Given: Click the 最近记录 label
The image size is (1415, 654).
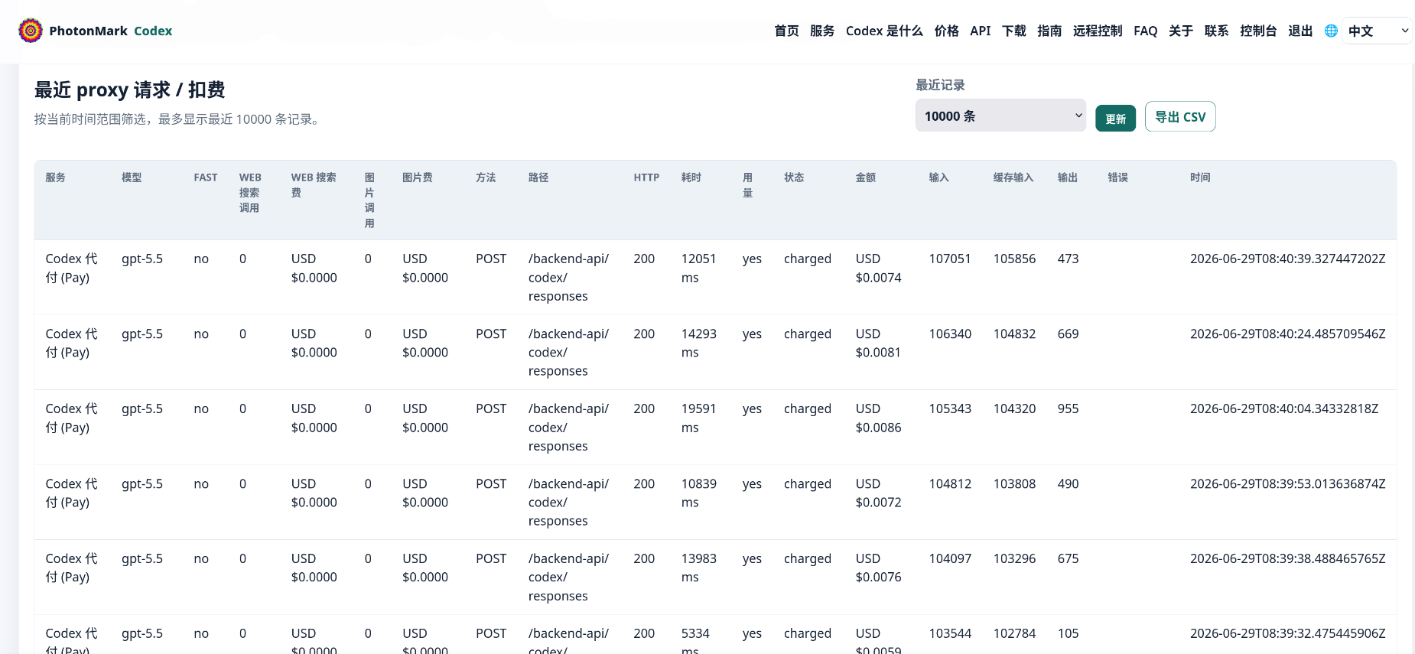Looking at the screenshot, I should 940,85.
